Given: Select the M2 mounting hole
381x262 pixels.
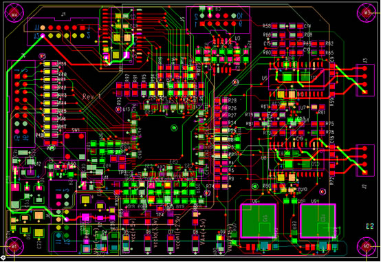Looking at the screenshot, I should [366, 246].
